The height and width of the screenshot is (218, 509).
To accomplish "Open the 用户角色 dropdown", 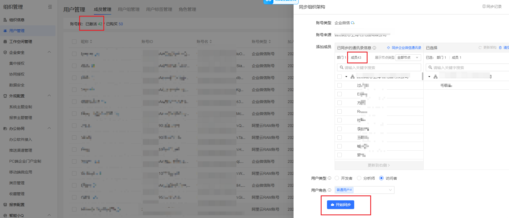I will (x=390, y=190).
